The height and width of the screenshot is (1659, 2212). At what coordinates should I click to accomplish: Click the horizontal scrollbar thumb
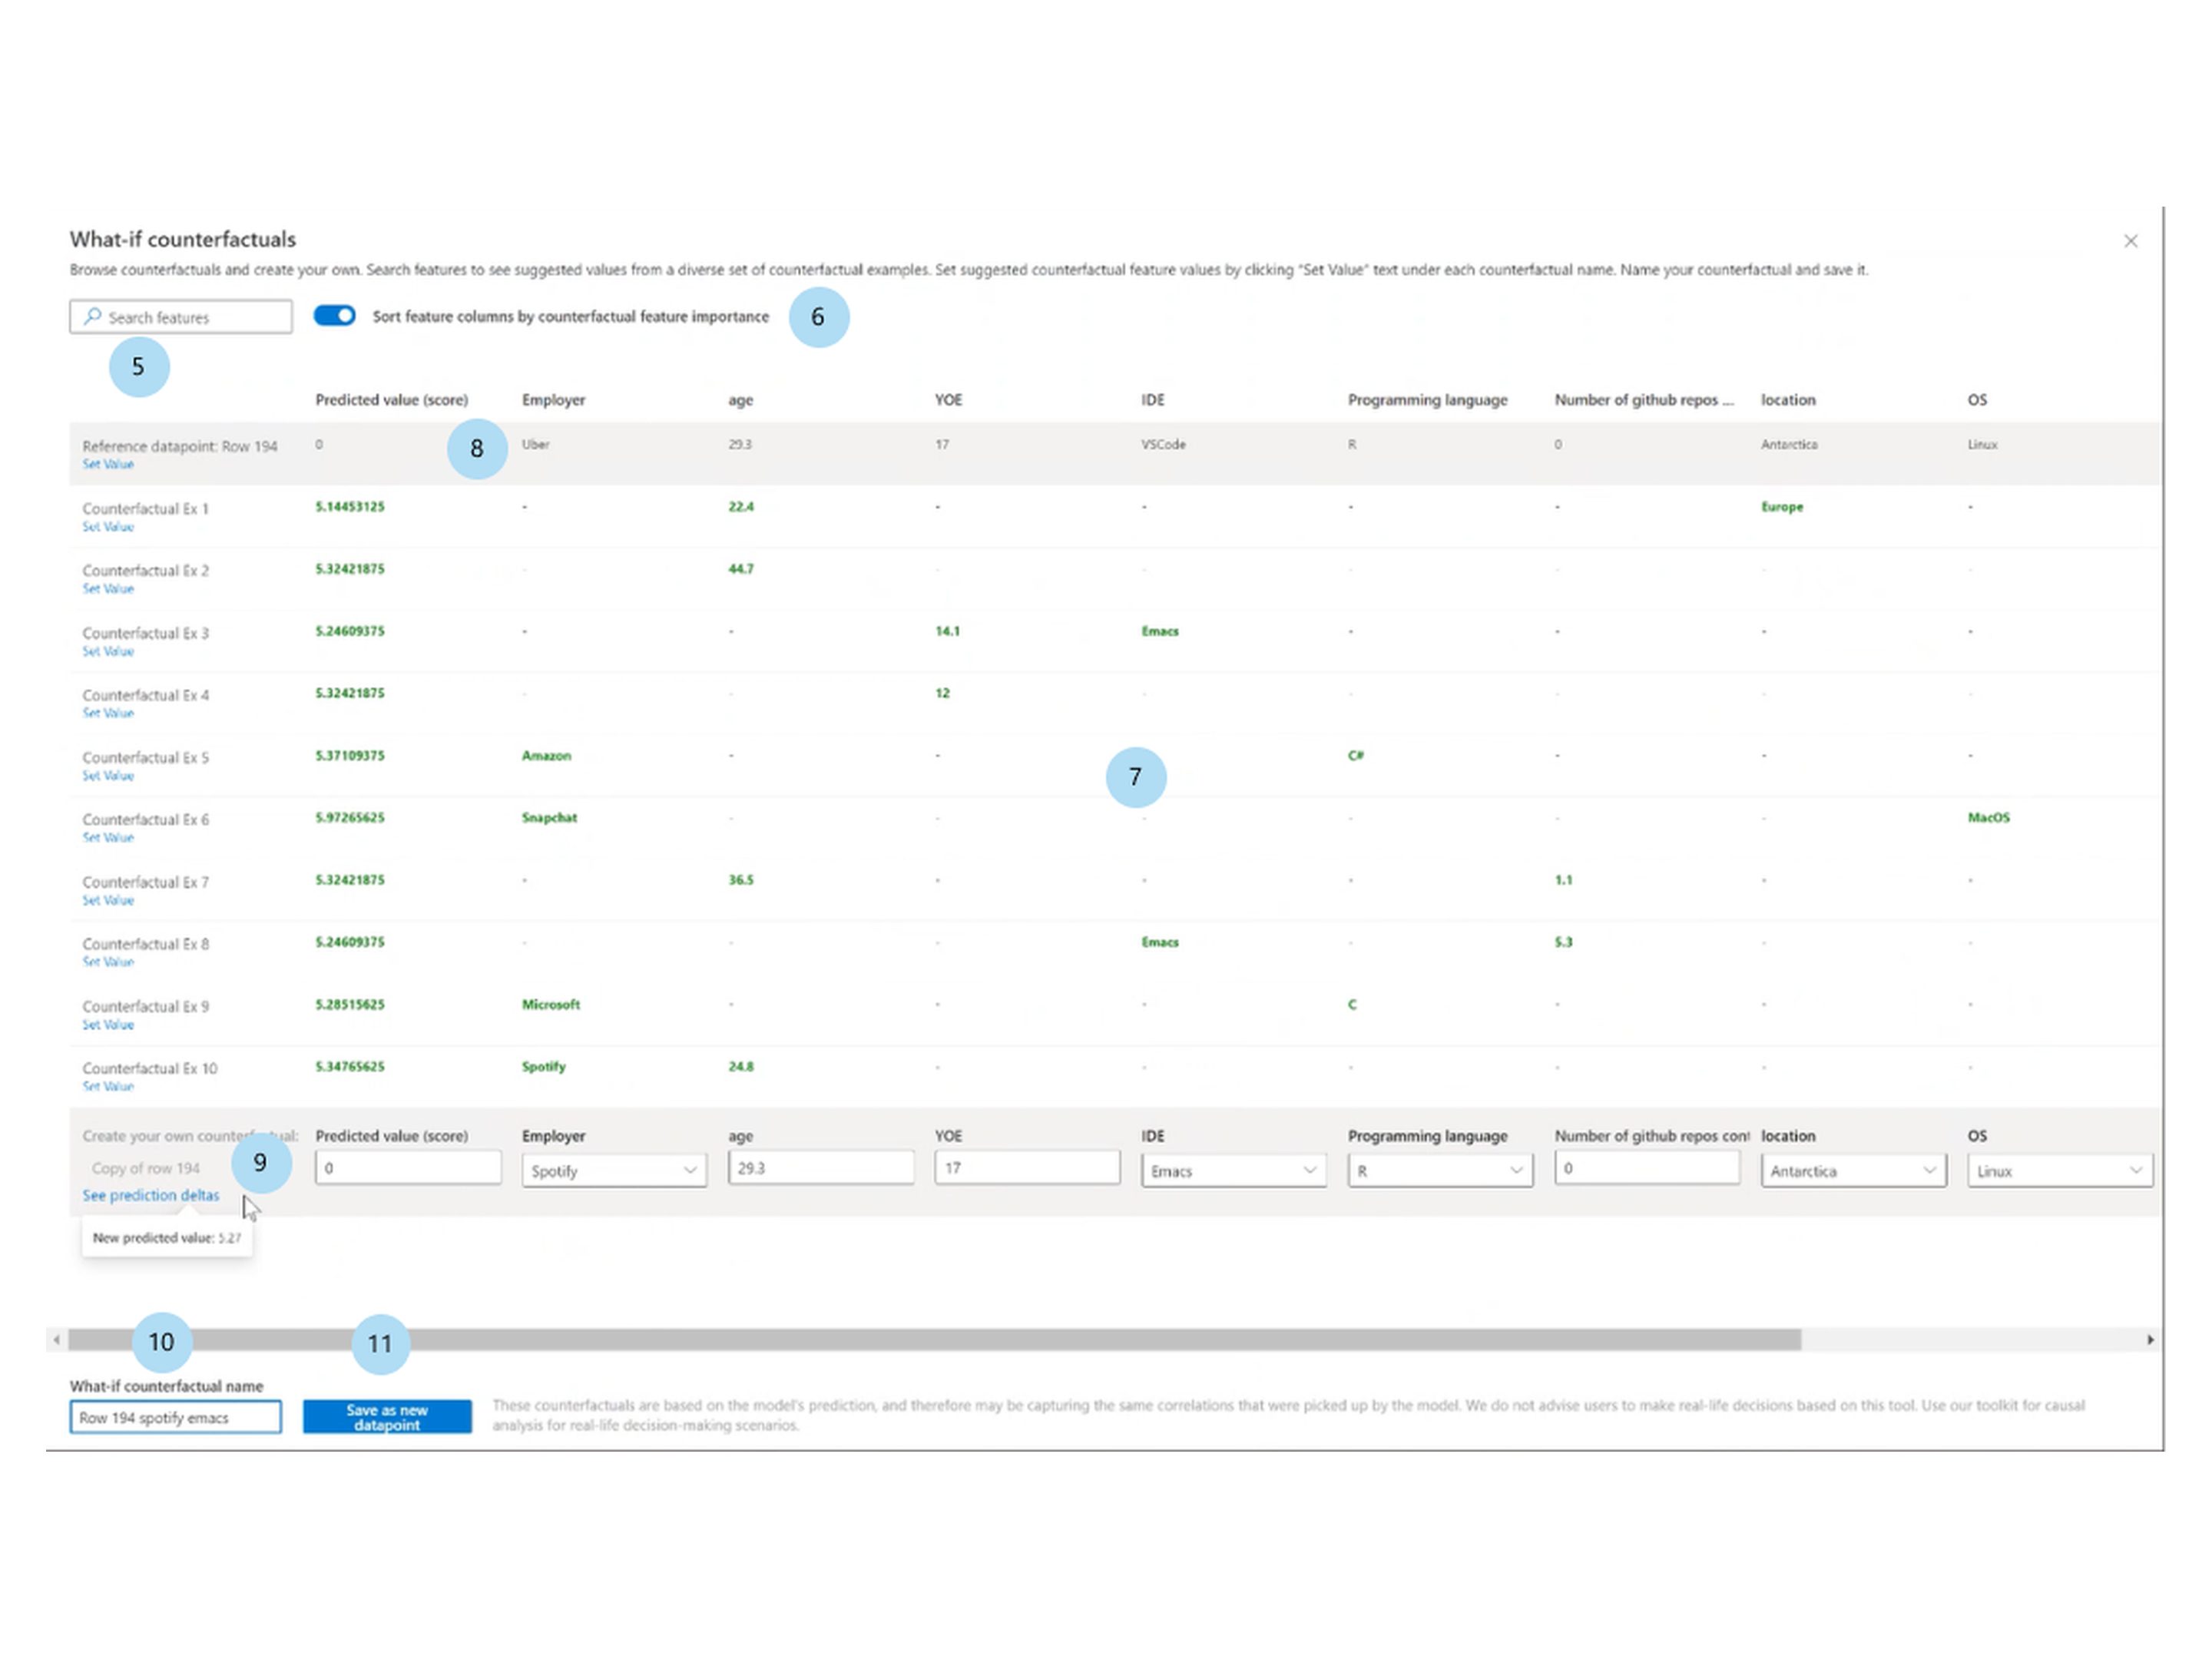pyautogui.click(x=935, y=1339)
